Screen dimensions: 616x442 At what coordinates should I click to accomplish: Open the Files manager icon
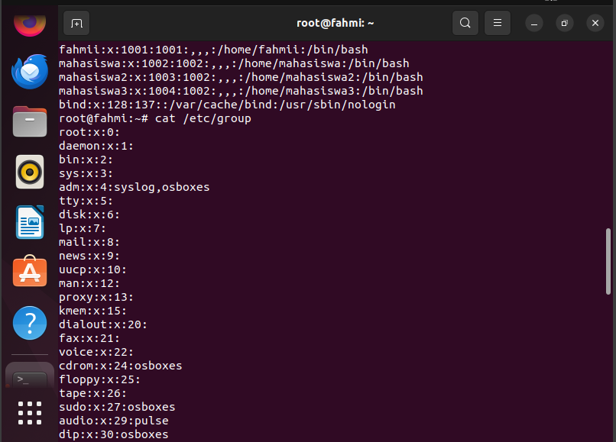tap(30, 121)
